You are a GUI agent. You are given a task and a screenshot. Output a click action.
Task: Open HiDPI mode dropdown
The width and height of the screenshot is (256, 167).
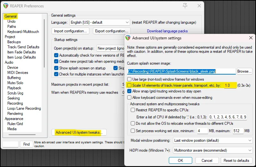(213, 150)
